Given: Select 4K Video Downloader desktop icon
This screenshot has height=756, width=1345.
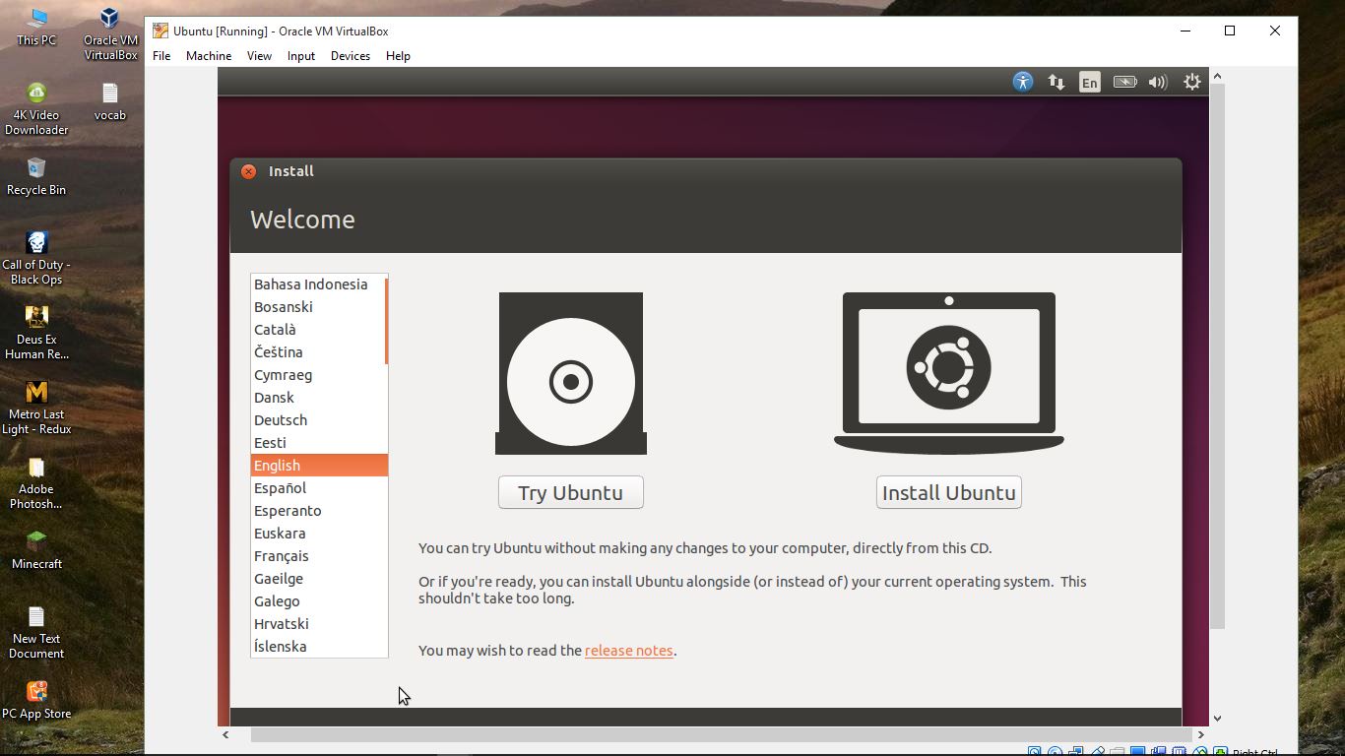Looking at the screenshot, I should click(x=36, y=108).
